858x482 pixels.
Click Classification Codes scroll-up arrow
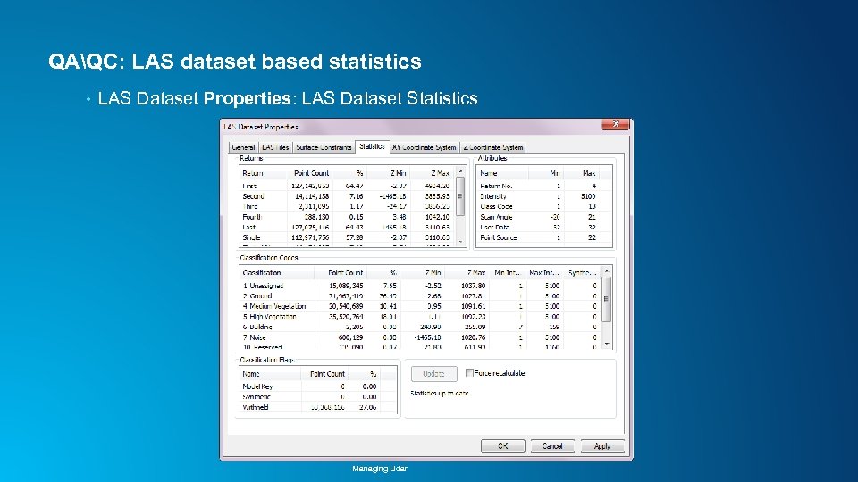coord(606,271)
